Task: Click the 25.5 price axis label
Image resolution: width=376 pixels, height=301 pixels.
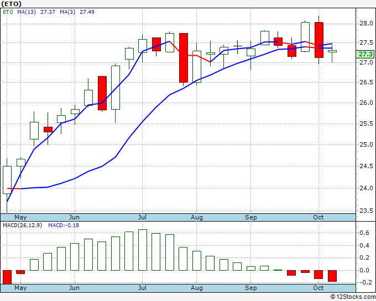Action: pos(366,123)
